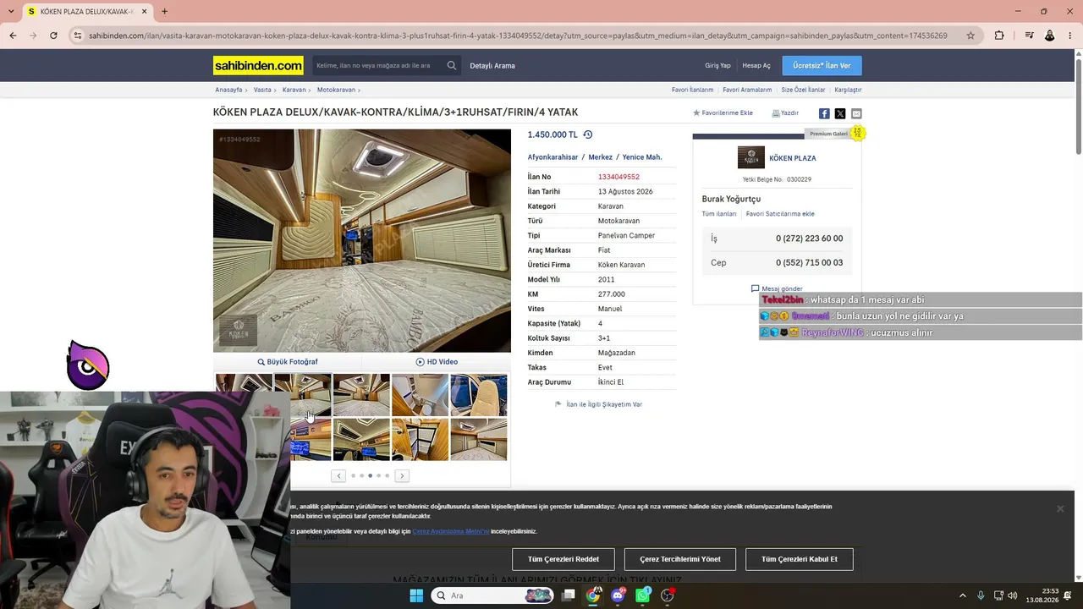
Task: Go to Anasayfa breadcrumb
Action: 228,90
